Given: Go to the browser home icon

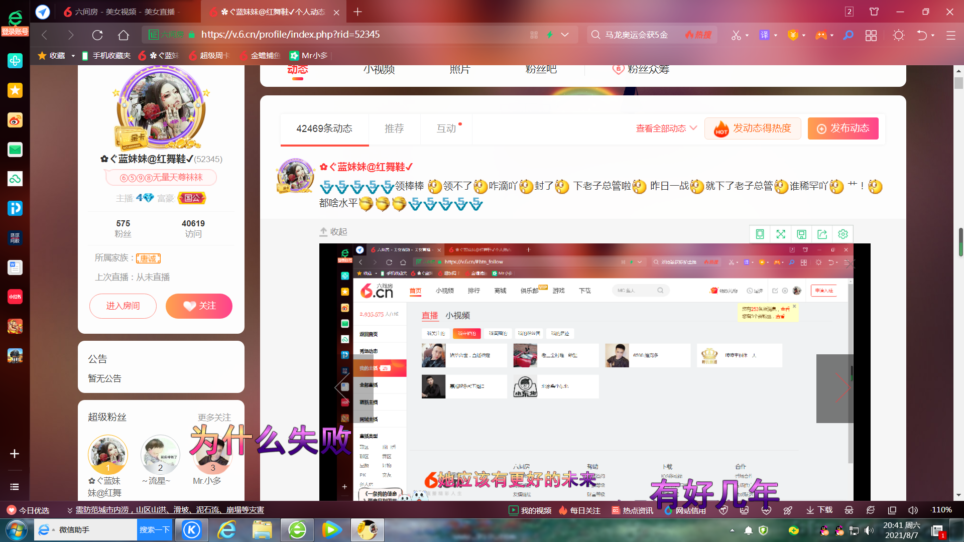Looking at the screenshot, I should click(124, 35).
